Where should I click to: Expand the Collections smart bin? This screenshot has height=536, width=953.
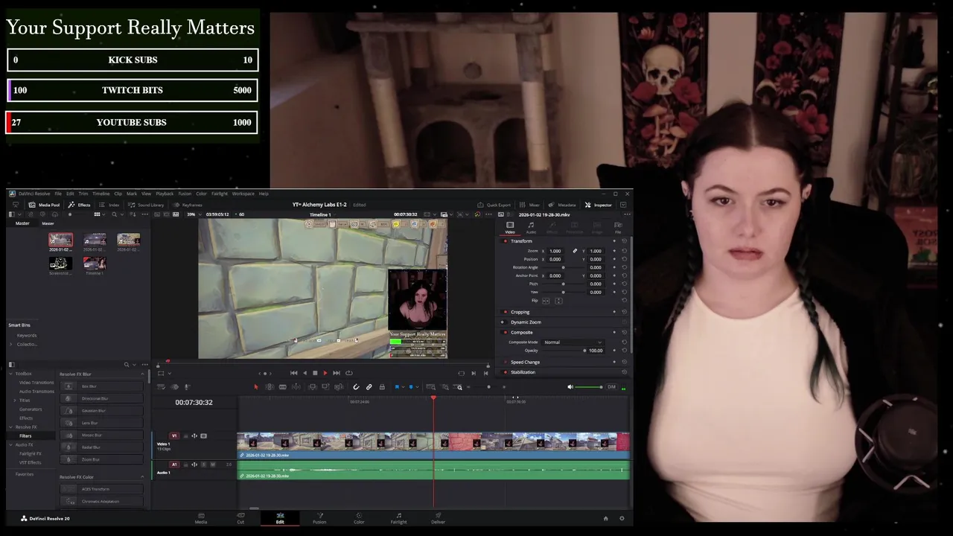coord(12,344)
